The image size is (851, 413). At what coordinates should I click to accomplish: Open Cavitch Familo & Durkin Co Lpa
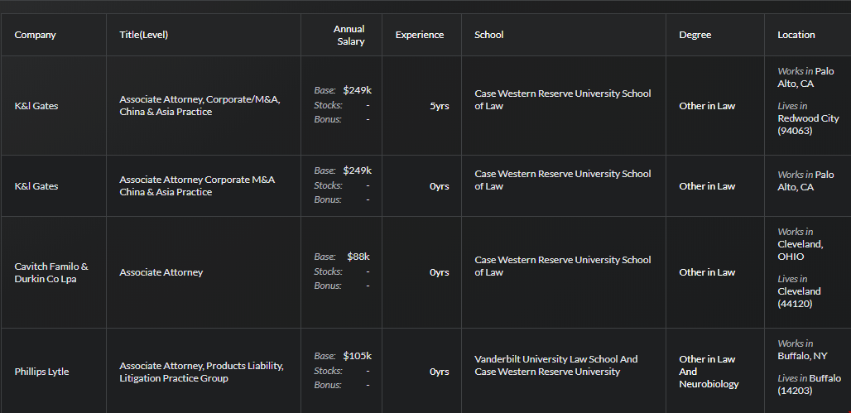coord(51,272)
